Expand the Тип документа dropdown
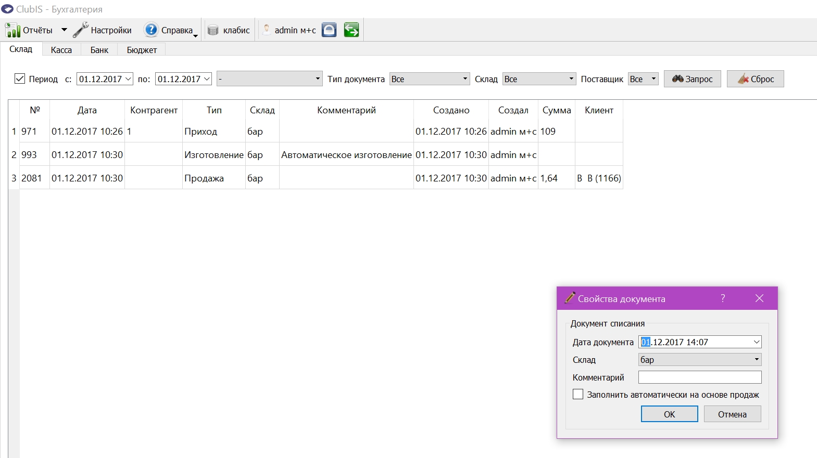Screen dimensions: 817x458 coord(430,79)
